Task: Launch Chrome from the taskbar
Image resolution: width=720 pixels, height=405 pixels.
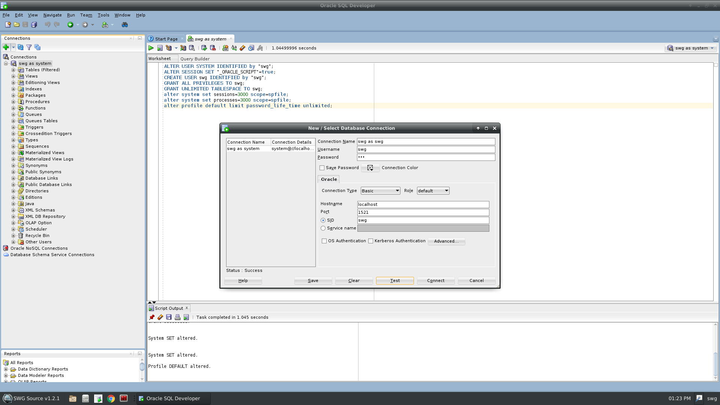Action: pyautogui.click(x=111, y=399)
